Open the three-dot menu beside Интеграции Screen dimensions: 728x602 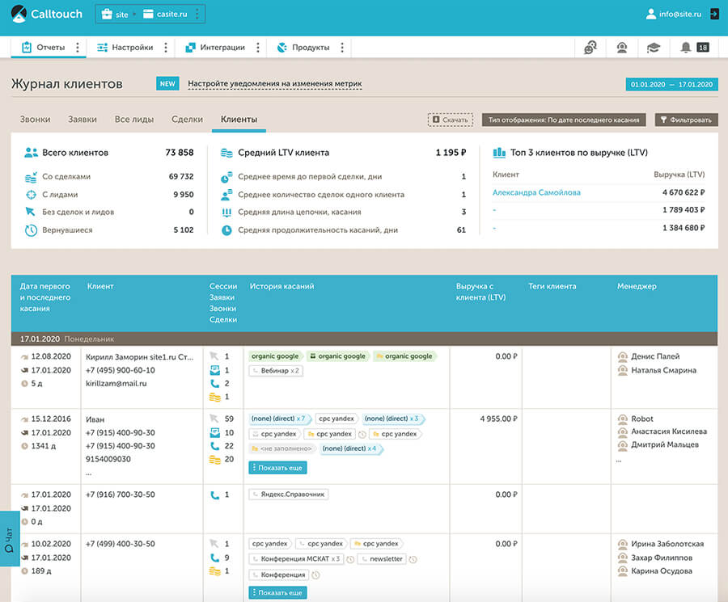258,48
